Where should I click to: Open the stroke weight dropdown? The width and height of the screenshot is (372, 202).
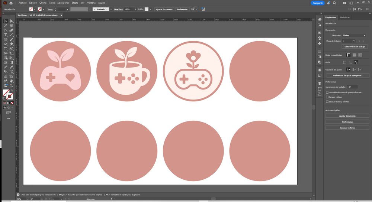[67, 9]
